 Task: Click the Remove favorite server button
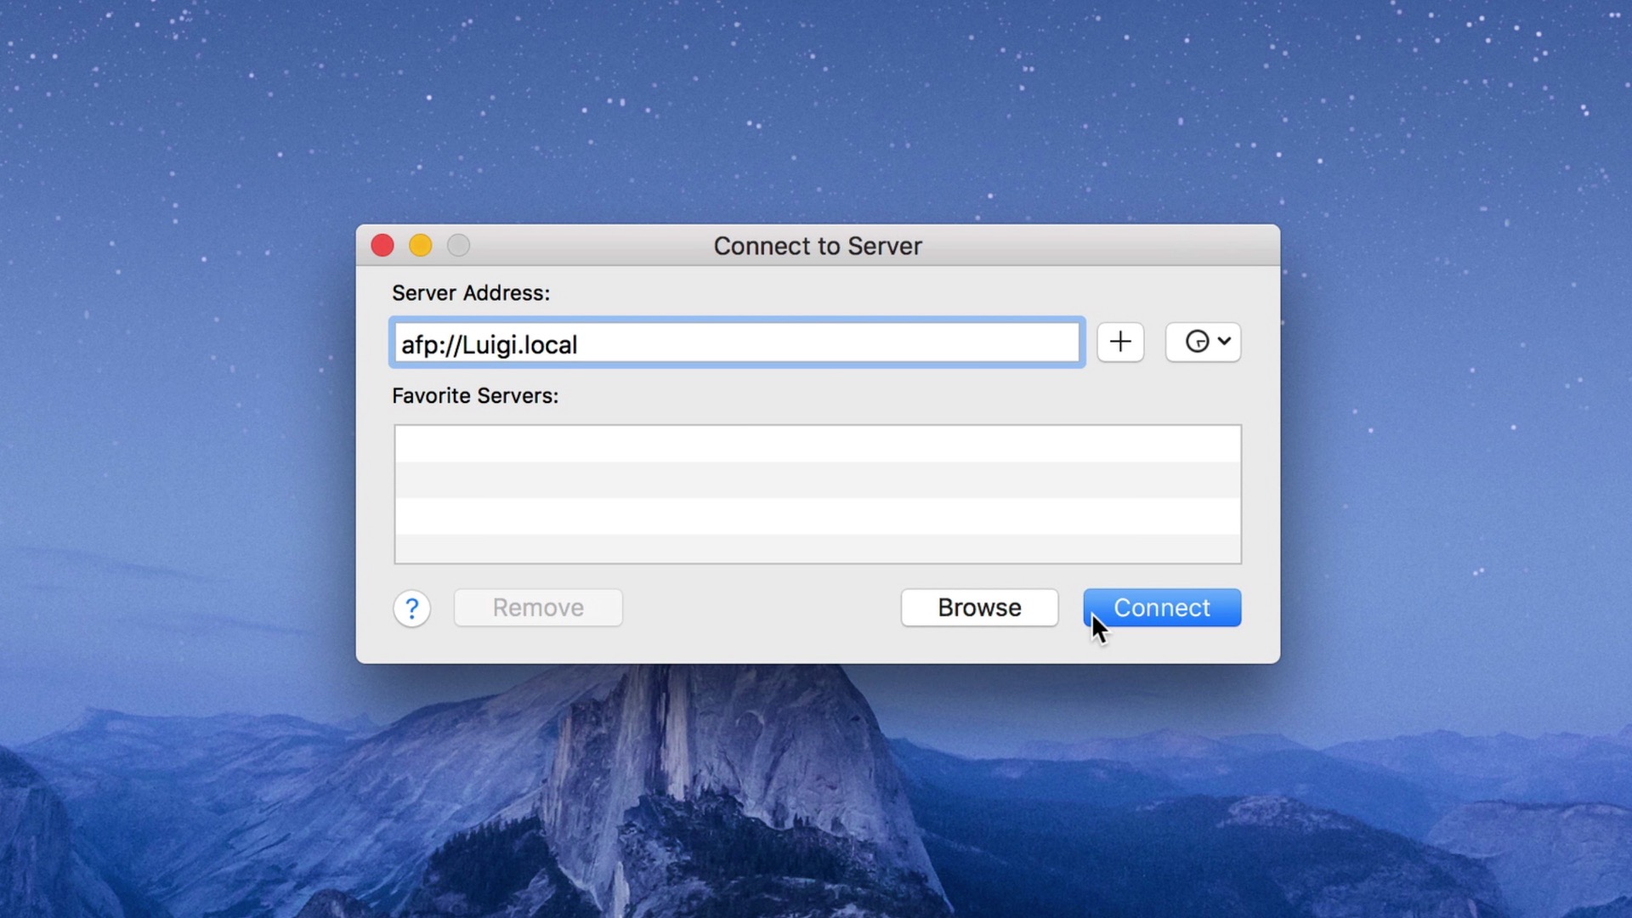pos(538,607)
